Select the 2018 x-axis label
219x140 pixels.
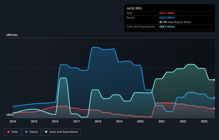coord(98,121)
